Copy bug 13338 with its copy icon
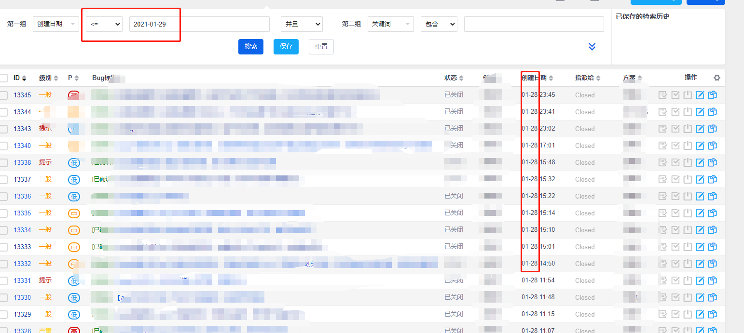Screen dimensions: 744x333 [712, 162]
